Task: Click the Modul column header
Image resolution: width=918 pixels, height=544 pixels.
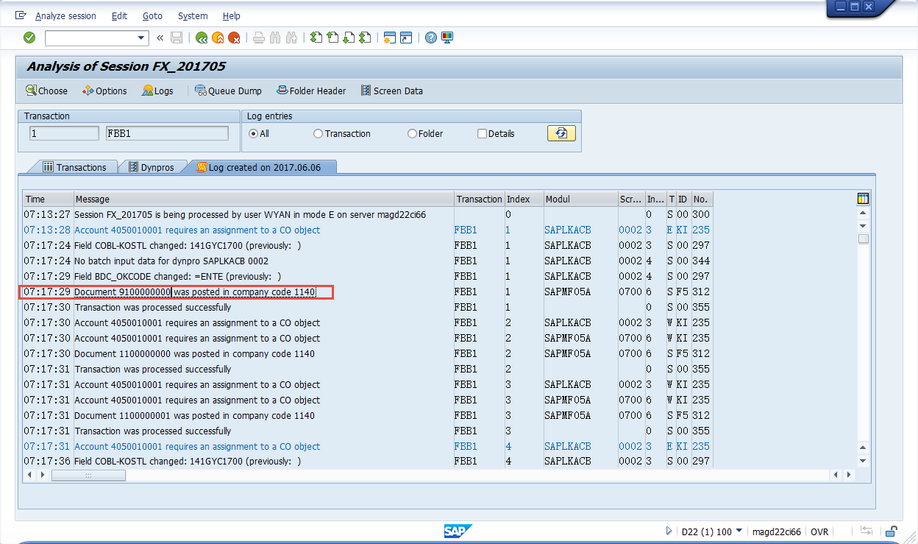Action: 580,199
